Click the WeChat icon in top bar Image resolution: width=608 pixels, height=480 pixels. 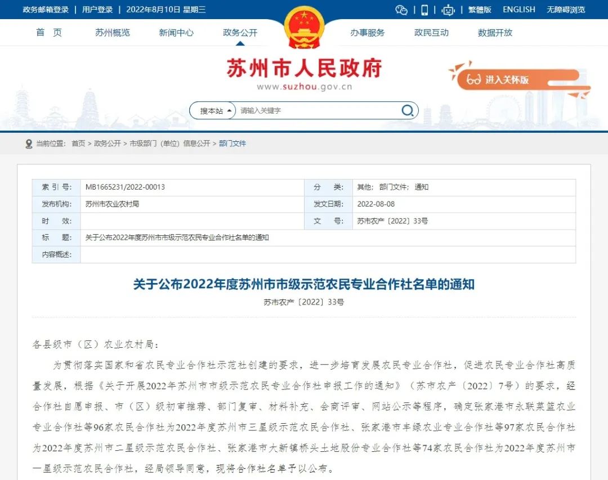pyautogui.click(x=401, y=10)
